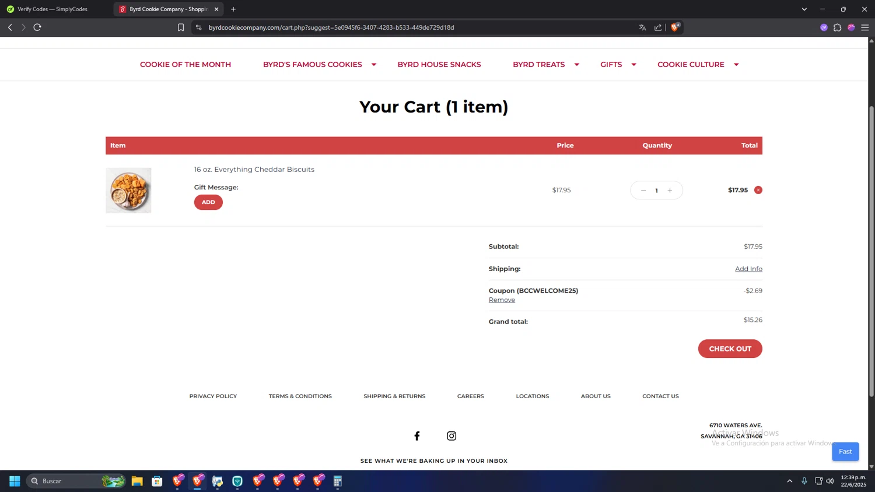Open the site info icon in address bar

pyautogui.click(x=199, y=27)
